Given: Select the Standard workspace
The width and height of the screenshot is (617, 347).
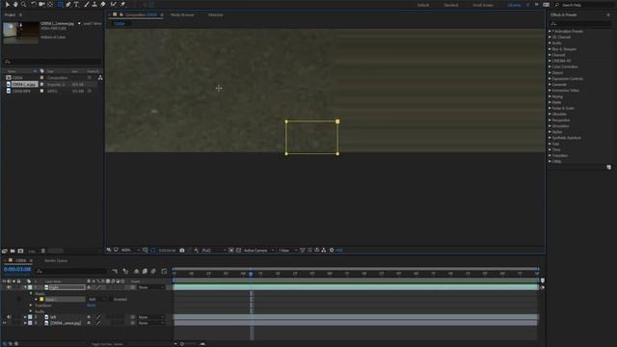Looking at the screenshot, I should click(x=451, y=5).
